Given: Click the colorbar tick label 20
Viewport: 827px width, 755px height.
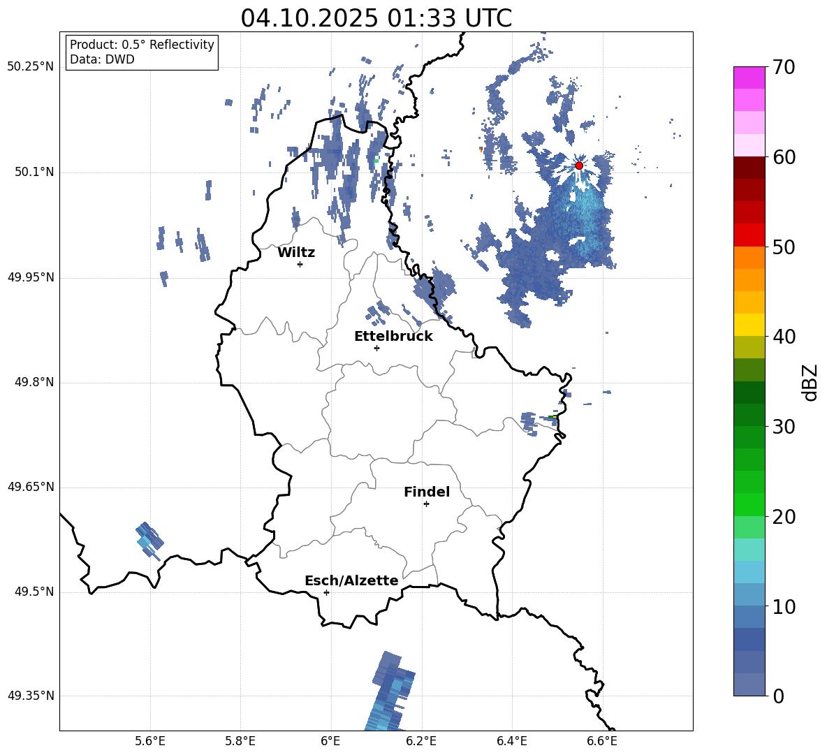Looking at the screenshot, I should (784, 517).
